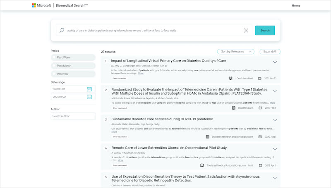The image size is (331, 188).
Task: Click journal icon beside J Gen Intern Med
Action: click(230, 78)
